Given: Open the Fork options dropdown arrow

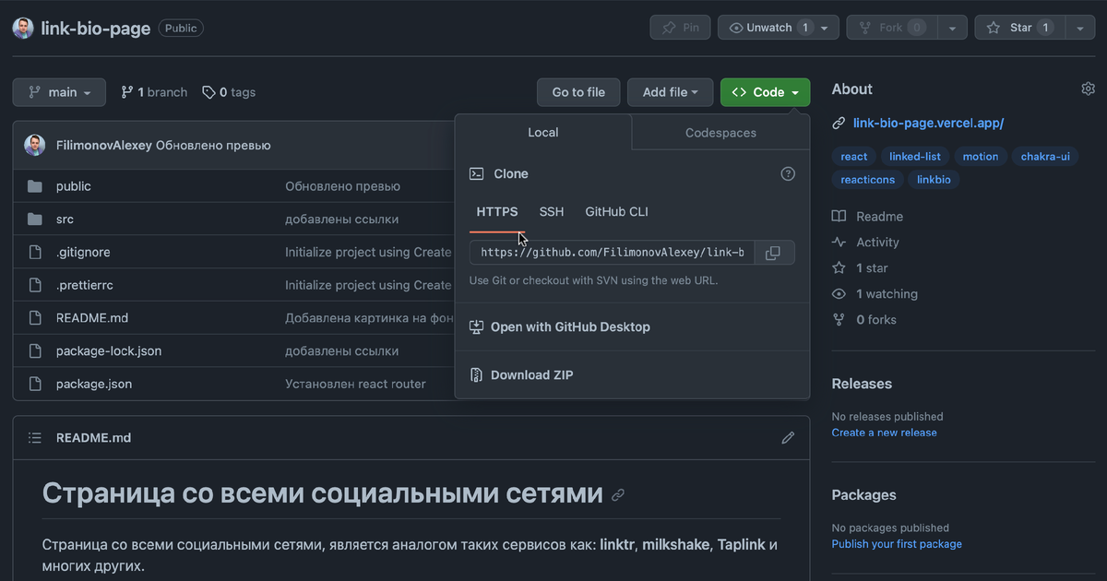Looking at the screenshot, I should (952, 28).
